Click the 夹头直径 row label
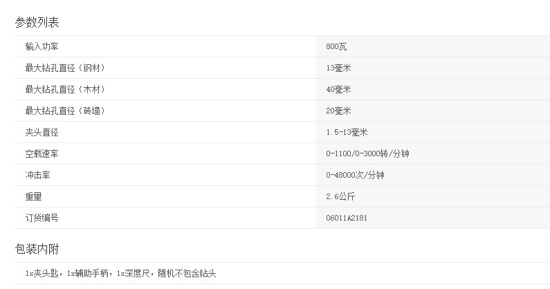The width and height of the screenshot is (550, 289). tap(42, 132)
